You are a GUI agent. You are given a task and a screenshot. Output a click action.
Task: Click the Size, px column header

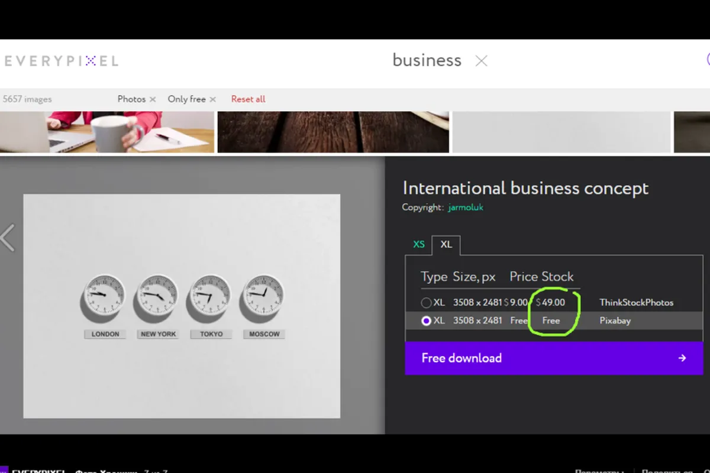[x=474, y=277]
